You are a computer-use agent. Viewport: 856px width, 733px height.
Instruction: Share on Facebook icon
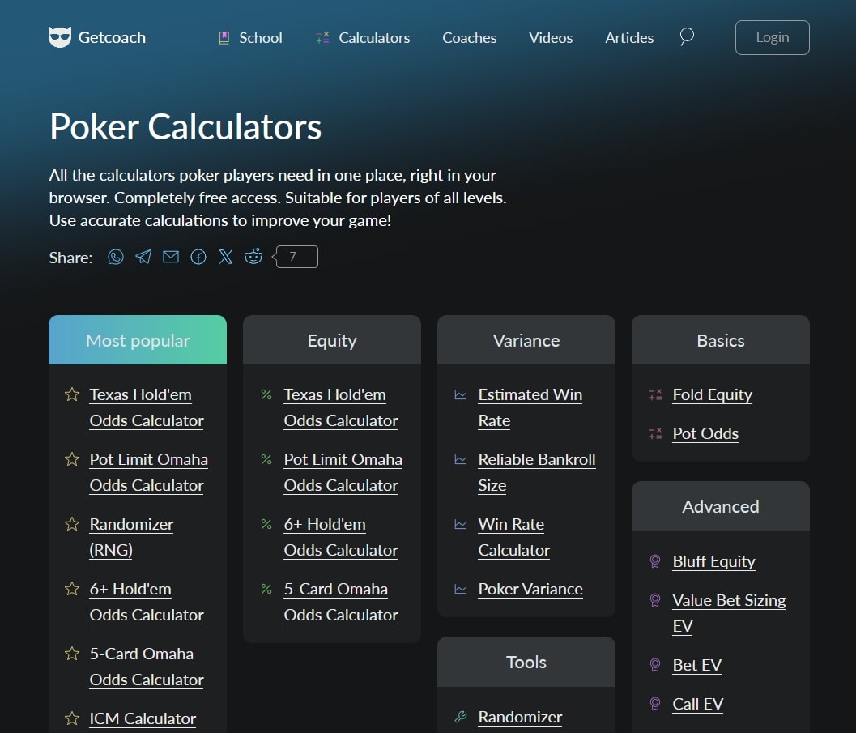pyautogui.click(x=198, y=257)
